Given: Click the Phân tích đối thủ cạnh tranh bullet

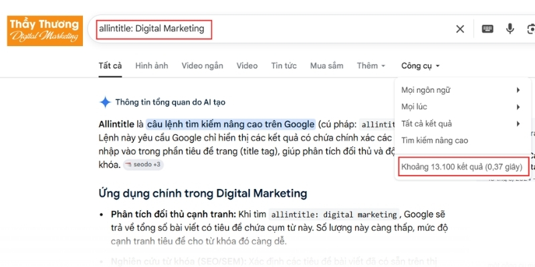Looking at the screenshot, I should click(x=173, y=214).
